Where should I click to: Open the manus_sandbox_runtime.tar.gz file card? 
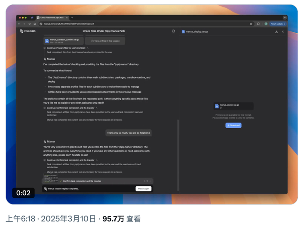[64, 41]
